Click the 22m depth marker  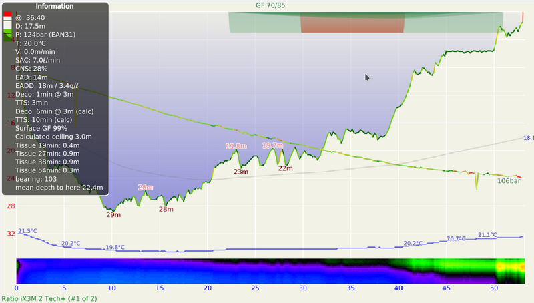[x=285, y=168]
